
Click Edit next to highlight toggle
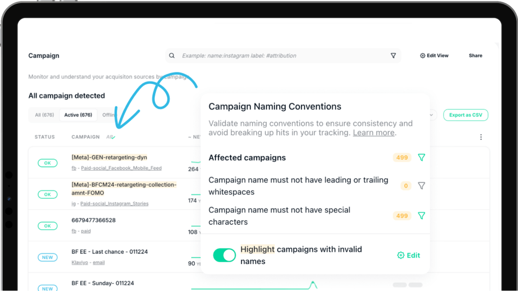(x=408, y=255)
